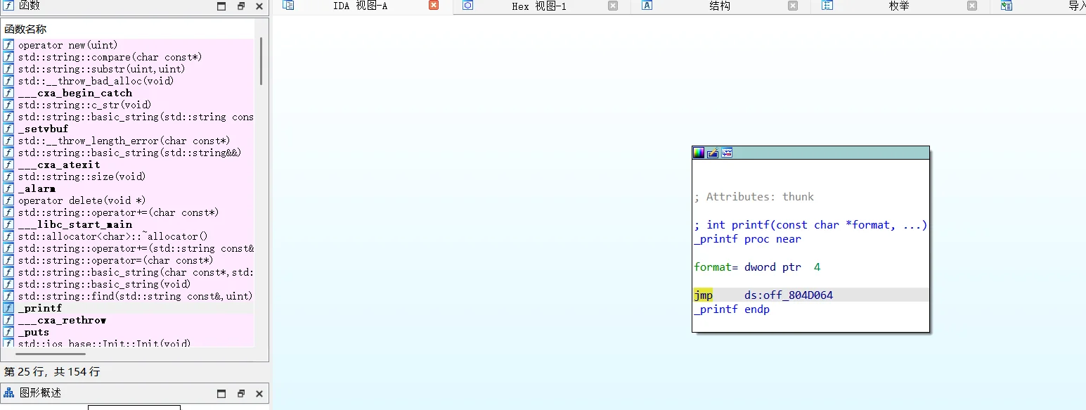The height and width of the screenshot is (410, 1086).
Task: Click the 导入 tab icon
Action: (1006, 6)
